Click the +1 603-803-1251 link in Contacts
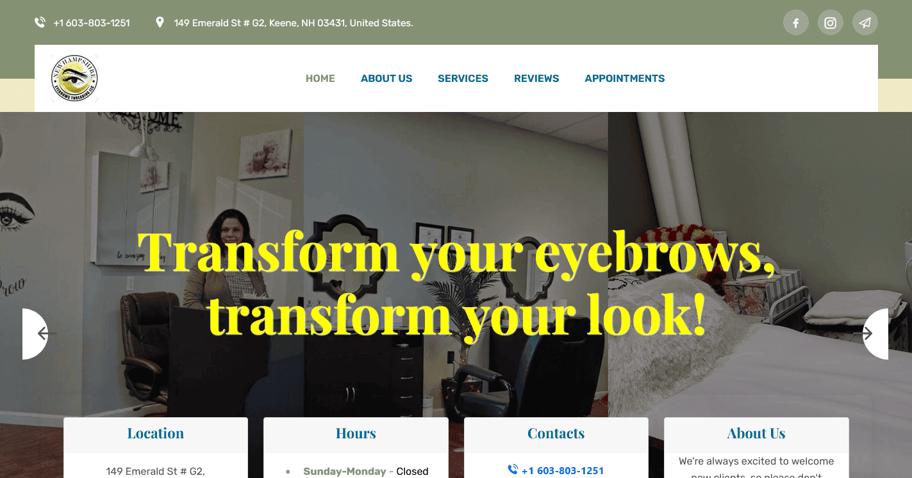The width and height of the screenshot is (912, 478). coord(563,471)
